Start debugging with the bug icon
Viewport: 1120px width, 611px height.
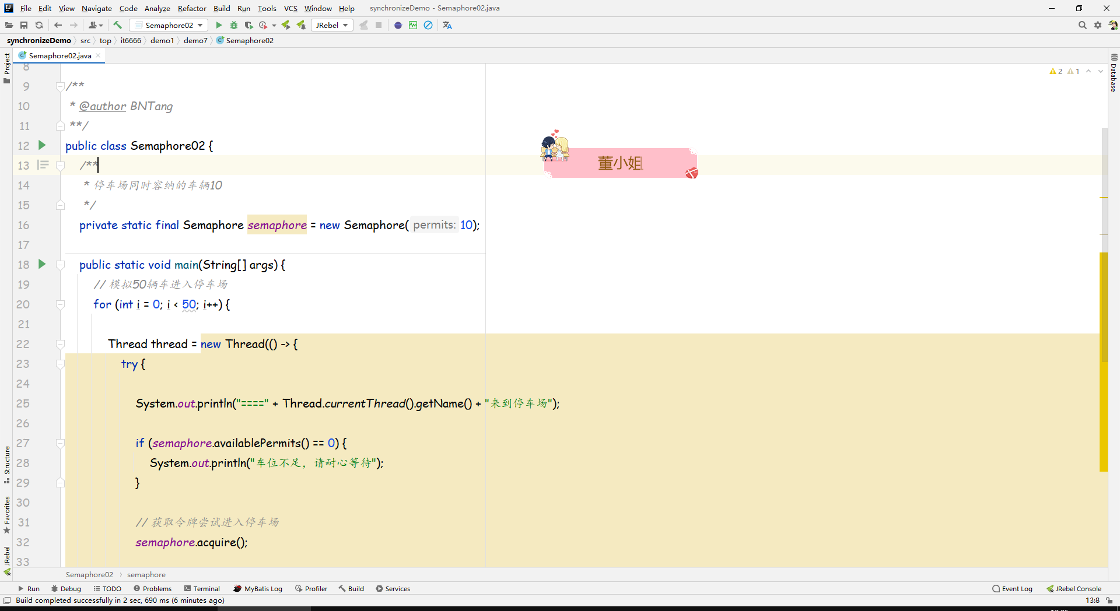click(234, 25)
